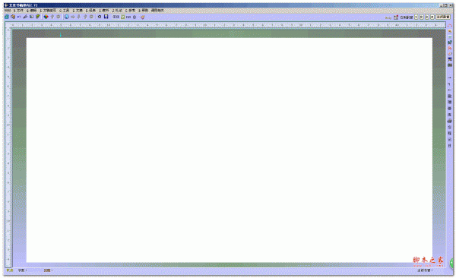Open the 编辑 (Edit) menu
Viewport: 456px width, 278px height.
[x=31, y=11]
